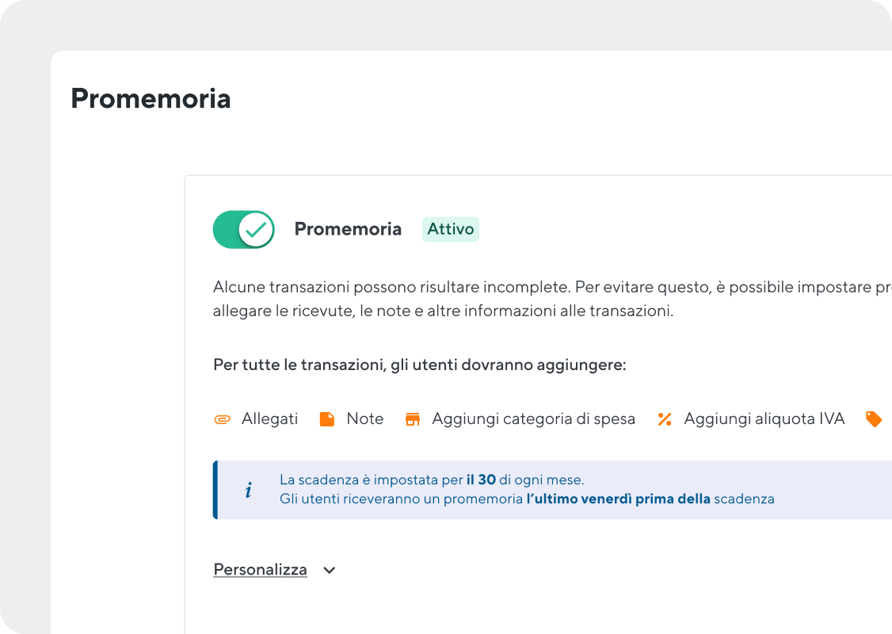Select the Allegati label

coord(269,419)
